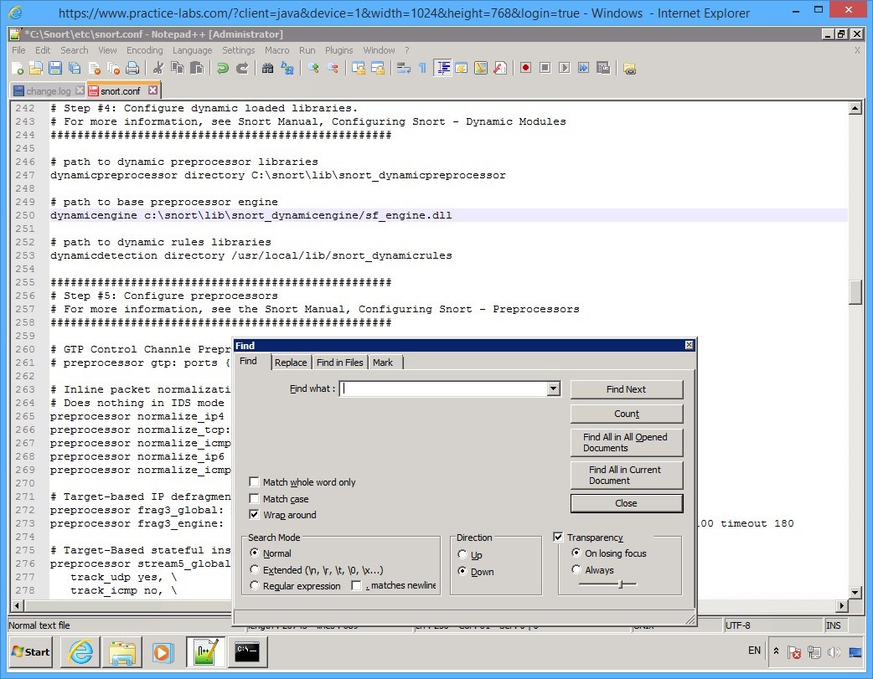Screen dimensions: 873x679
Task: Switch to the Replace tab
Action: click(291, 362)
